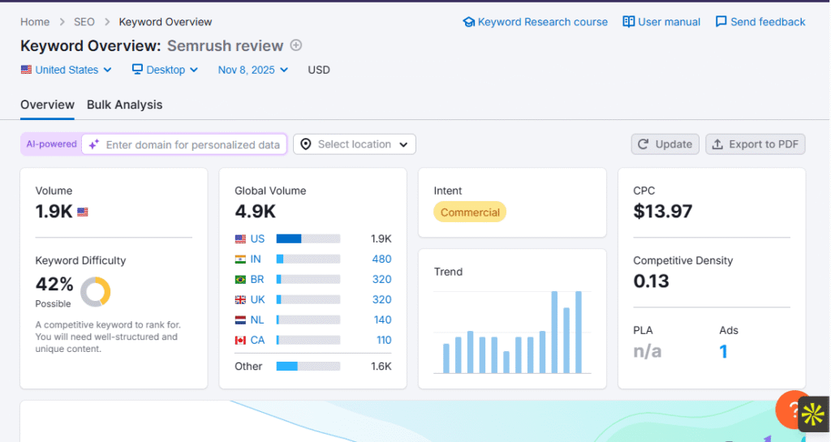Click the AI-powered label
The width and height of the screenshot is (831, 442).
(51, 144)
